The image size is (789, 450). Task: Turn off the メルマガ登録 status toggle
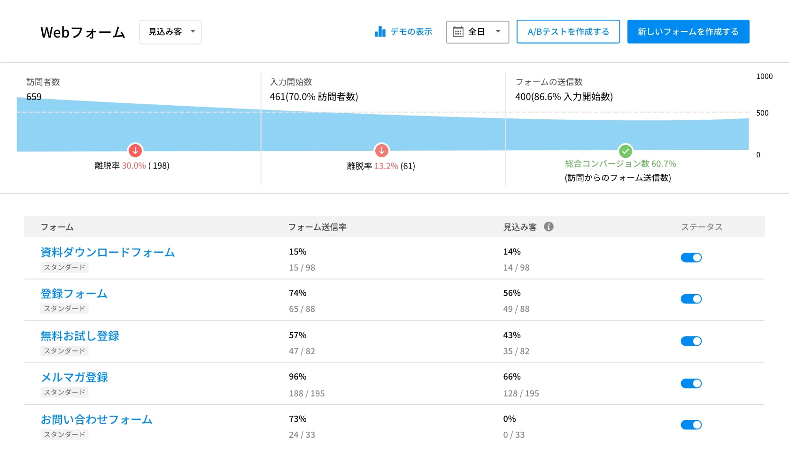(x=691, y=383)
